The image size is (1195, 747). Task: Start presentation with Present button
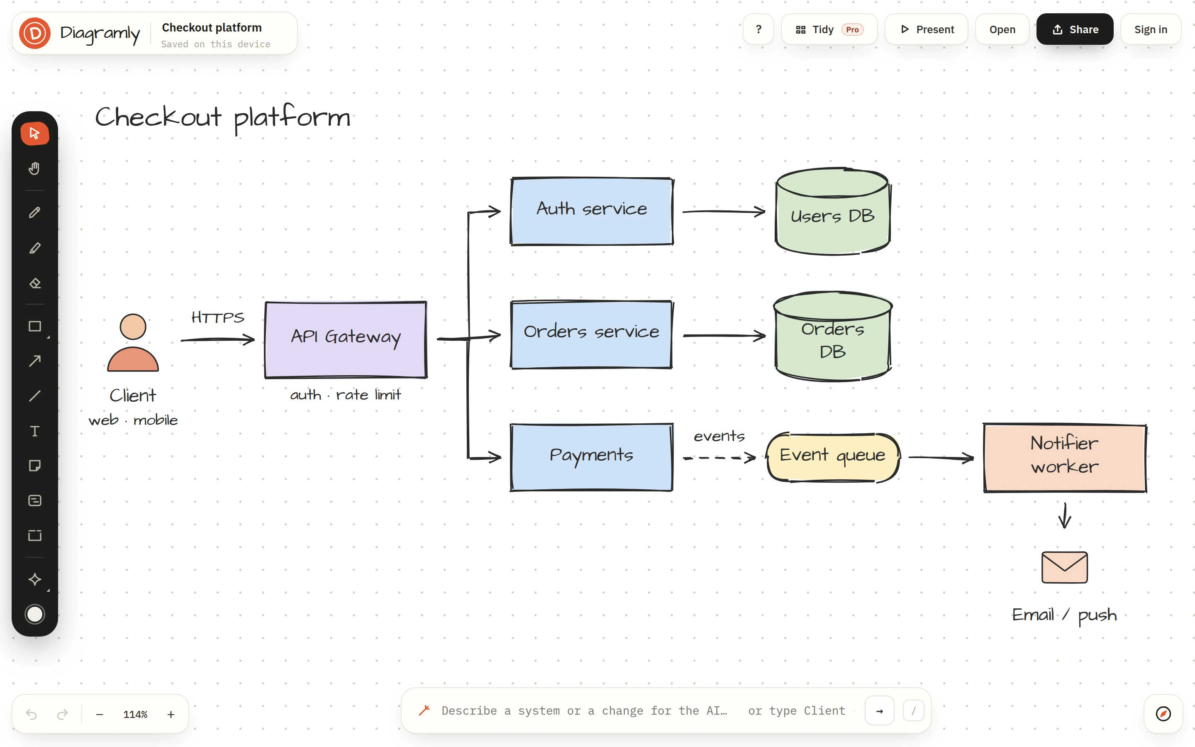(927, 29)
